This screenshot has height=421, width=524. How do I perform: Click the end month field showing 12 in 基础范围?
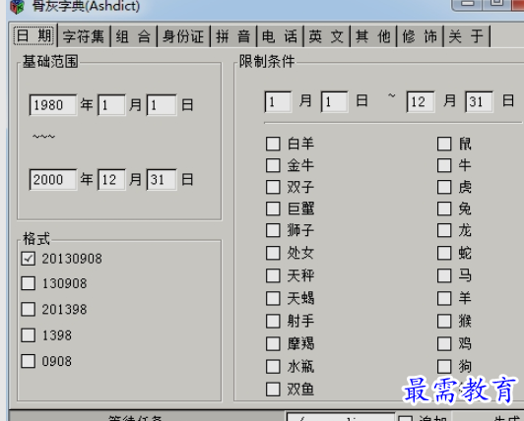pos(111,180)
